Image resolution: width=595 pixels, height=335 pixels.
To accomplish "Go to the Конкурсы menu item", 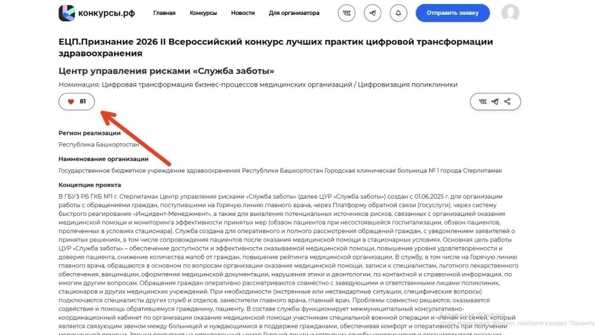I will click(203, 13).
